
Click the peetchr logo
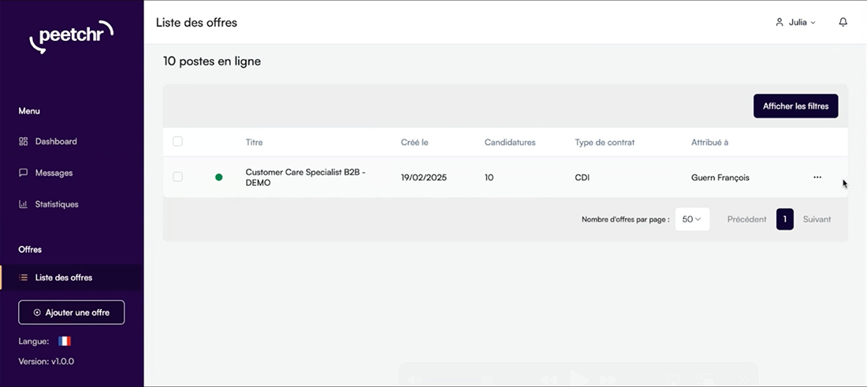pyautogui.click(x=71, y=36)
